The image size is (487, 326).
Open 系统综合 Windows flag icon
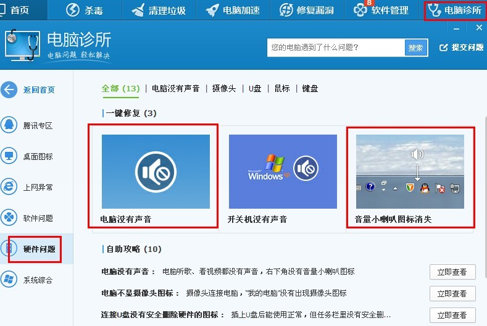click(9, 279)
